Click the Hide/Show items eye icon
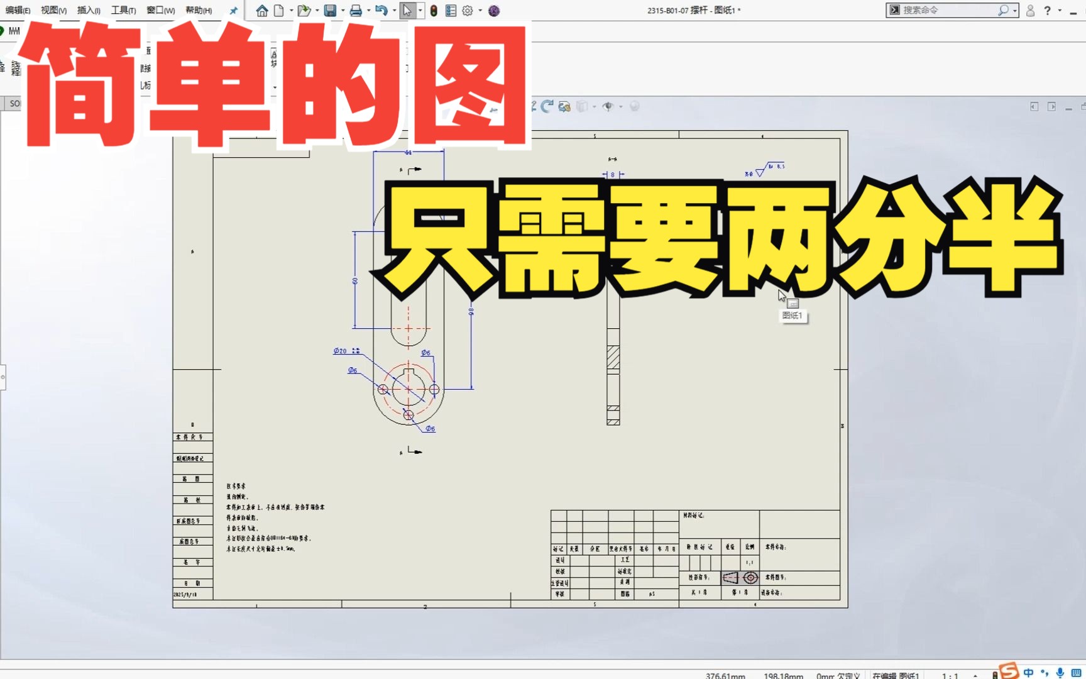This screenshot has width=1086, height=679. [x=608, y=106]
